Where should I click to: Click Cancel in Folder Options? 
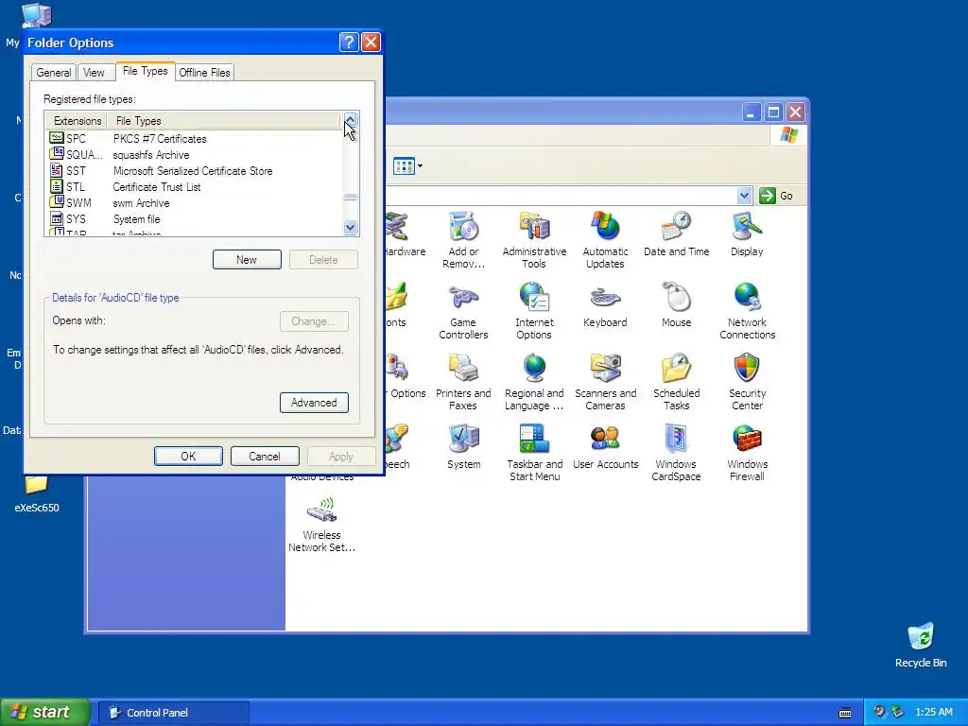(265, 457)
